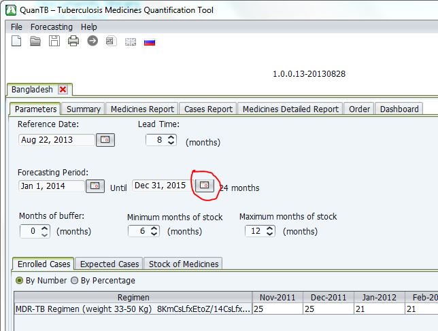Open Reference Date calendar picker
438x331 pixels.
coord(105,139)
